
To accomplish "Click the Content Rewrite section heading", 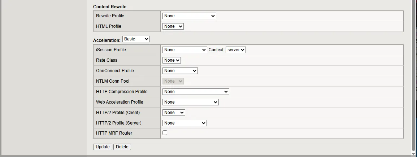I will tap(110, 7).
